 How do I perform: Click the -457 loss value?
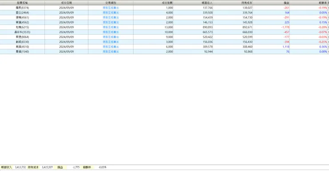click(x=286, y=32)
